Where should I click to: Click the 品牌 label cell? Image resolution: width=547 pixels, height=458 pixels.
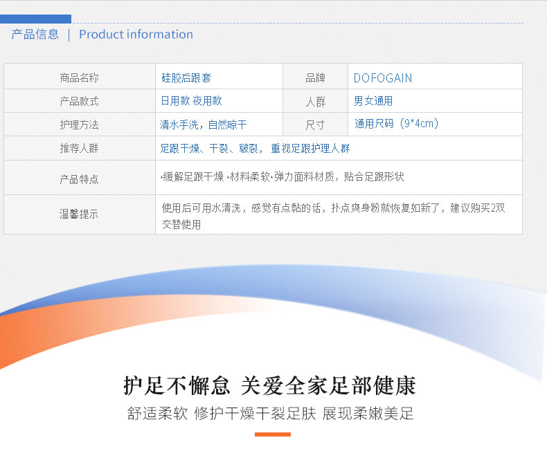(x=315, y=77)
